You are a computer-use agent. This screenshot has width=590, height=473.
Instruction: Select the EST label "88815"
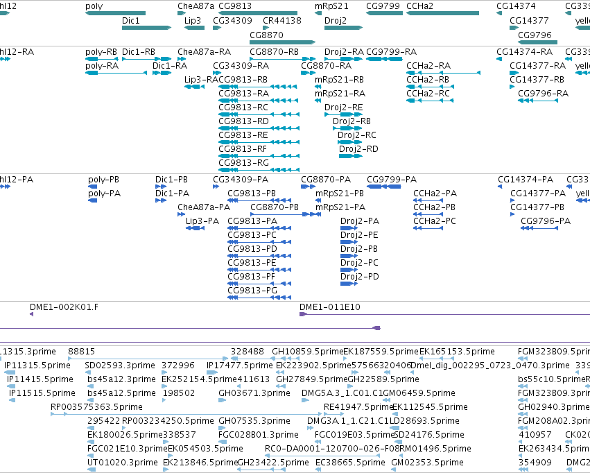pos(82,352)
